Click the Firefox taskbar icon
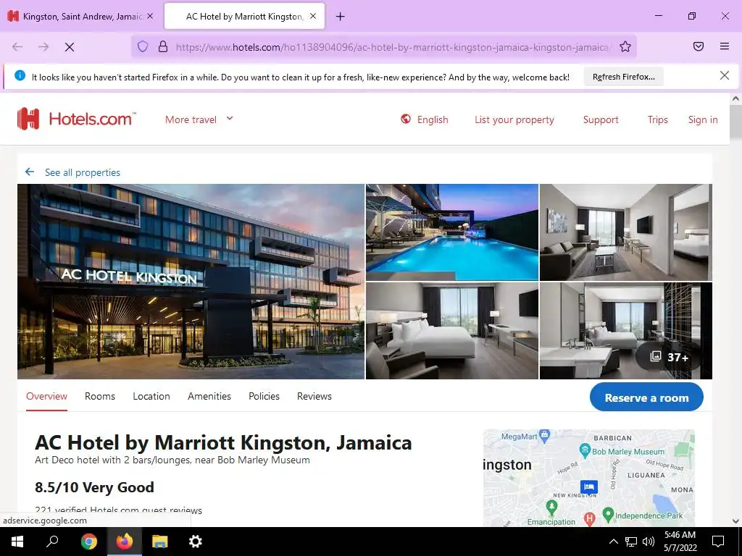 125,542
